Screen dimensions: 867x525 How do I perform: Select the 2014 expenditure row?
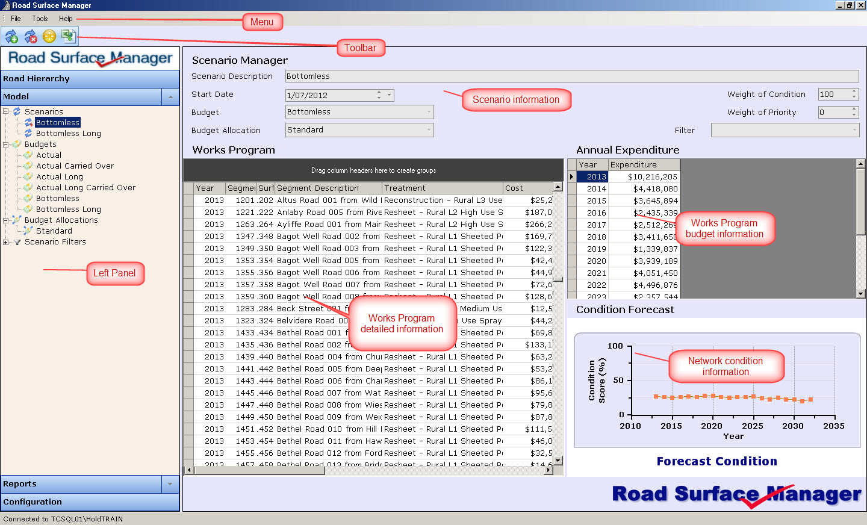point(624,188)
